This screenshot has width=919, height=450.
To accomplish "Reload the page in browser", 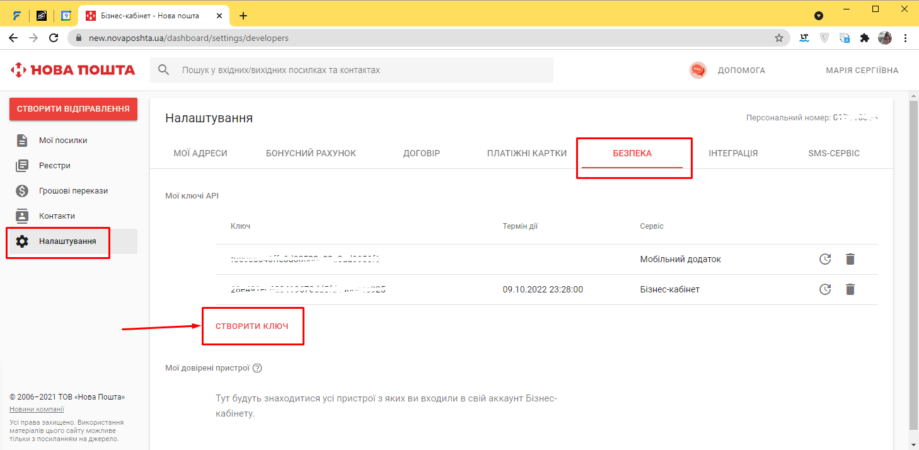I will pyautogui.click(x=54, y=38).
